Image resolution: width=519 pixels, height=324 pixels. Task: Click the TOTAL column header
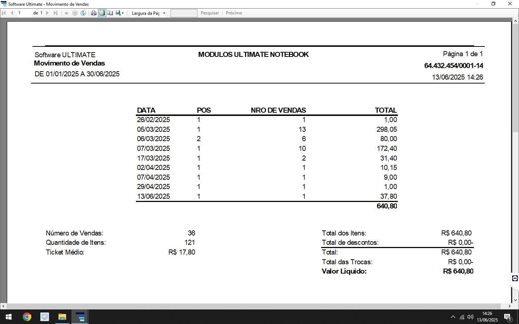tap(386, 110)
